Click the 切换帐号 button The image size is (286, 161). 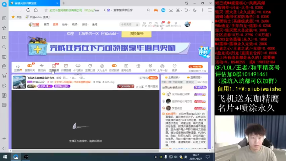[137, 34]
